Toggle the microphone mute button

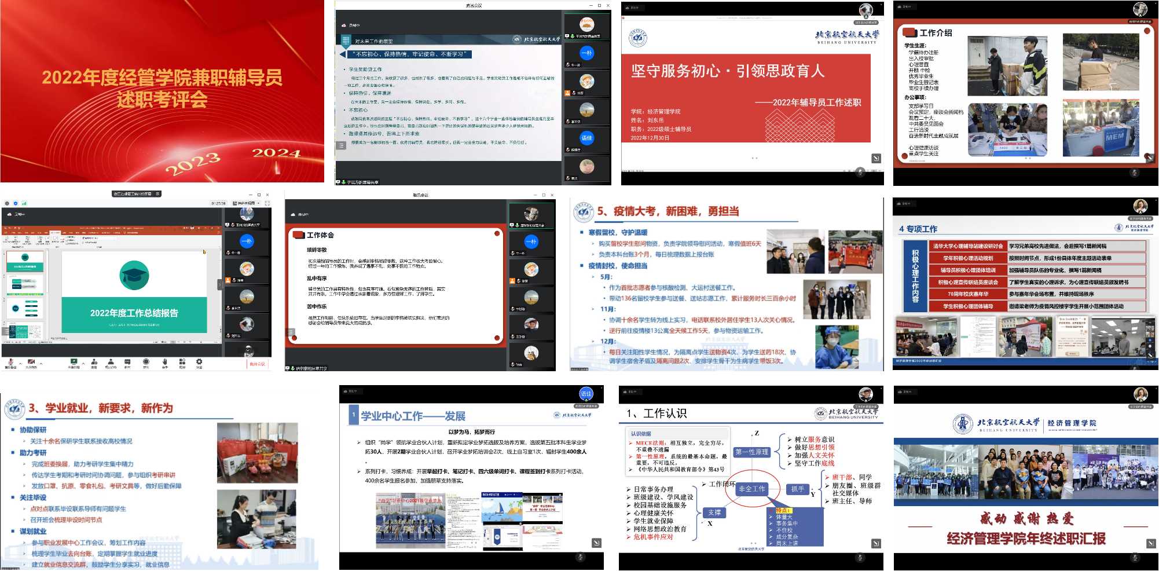pyautogui.click(x=10, y=363)
